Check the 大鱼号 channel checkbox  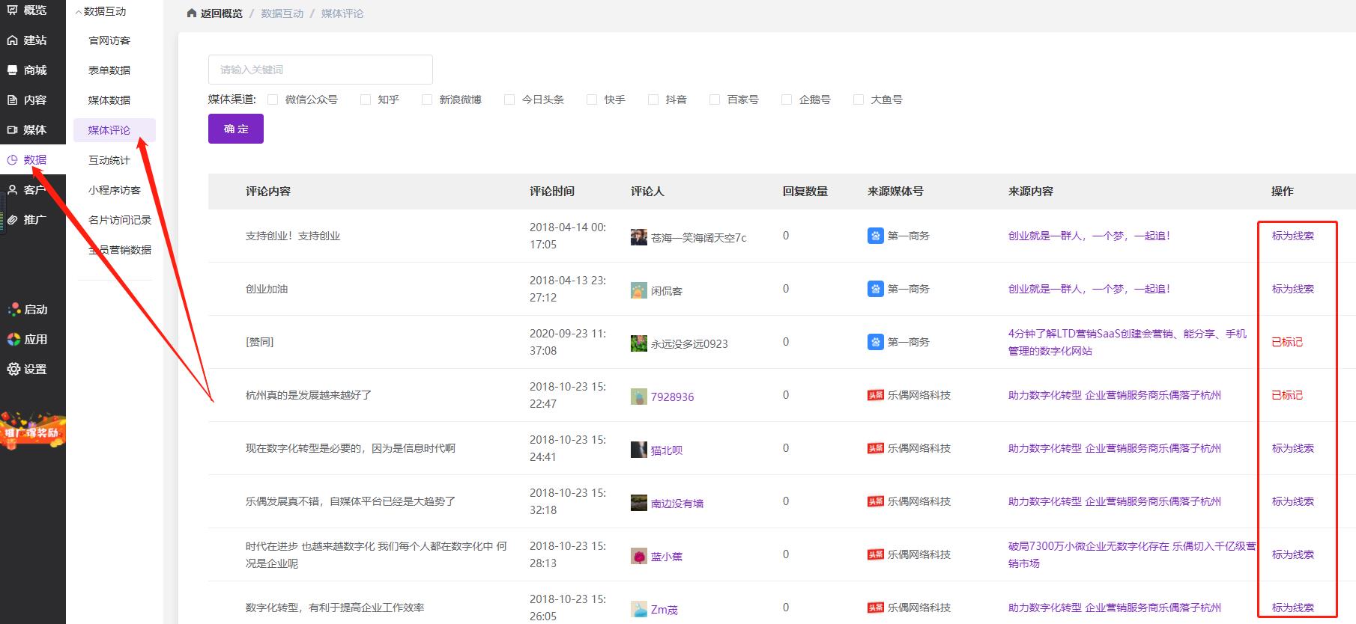[859, 100]
